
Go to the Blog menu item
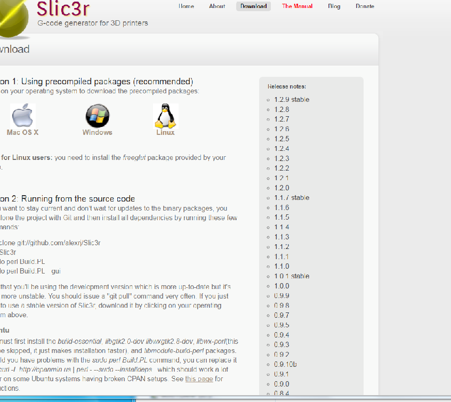[334, 6]
